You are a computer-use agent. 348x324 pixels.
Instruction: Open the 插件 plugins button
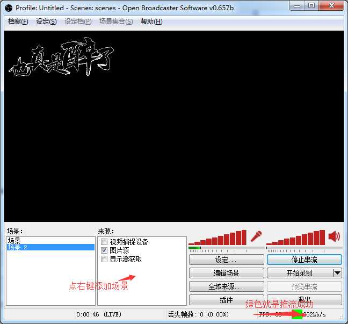click(227, 300)
